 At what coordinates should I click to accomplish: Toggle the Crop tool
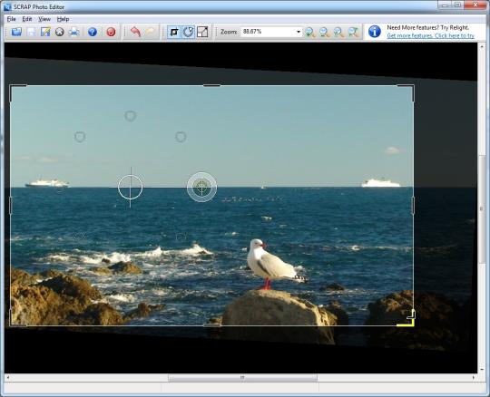click(x=173, y=32)
